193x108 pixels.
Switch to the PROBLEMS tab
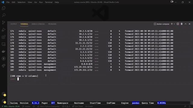[x=52, y=24]
